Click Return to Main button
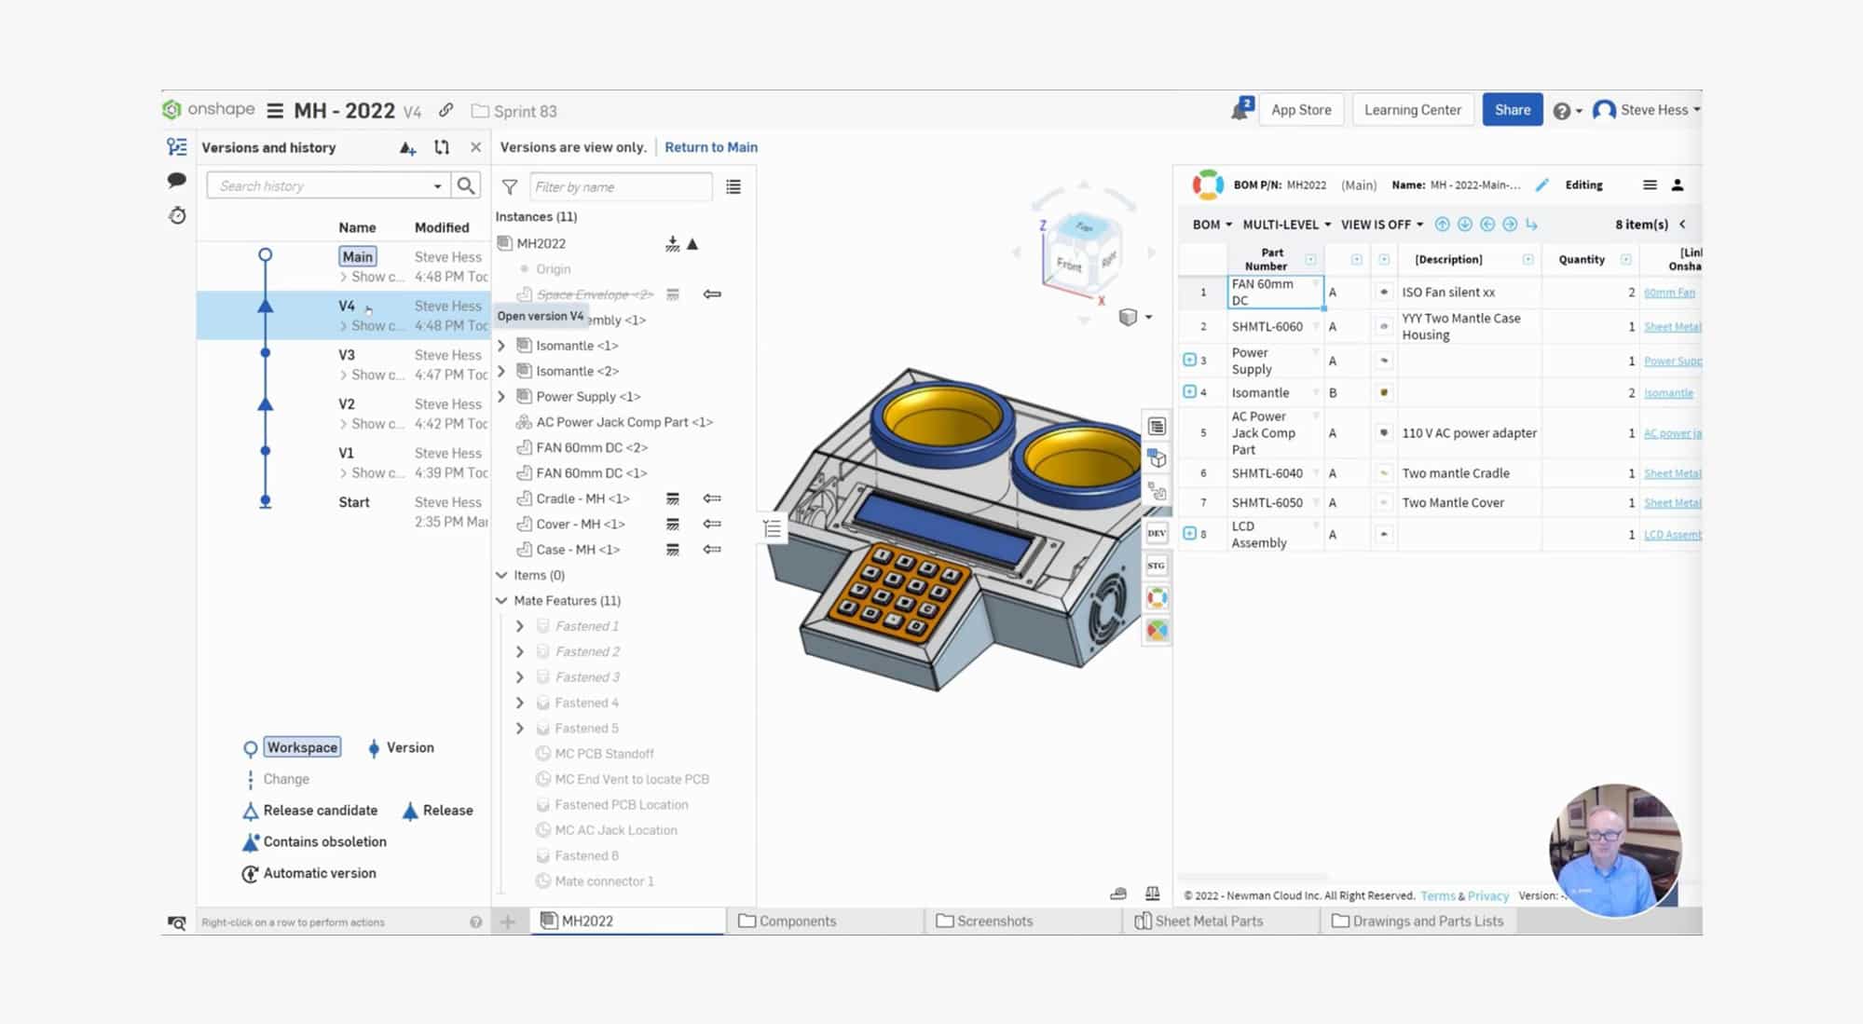Screen dimensions: 1863x1024 pyautogui.click(x=710, y=146)
